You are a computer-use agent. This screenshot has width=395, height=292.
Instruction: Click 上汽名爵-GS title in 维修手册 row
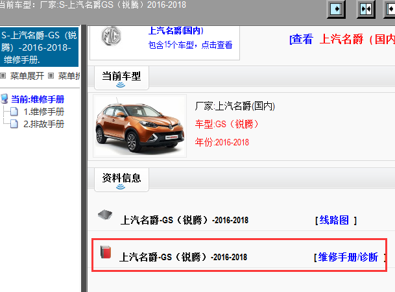click(x=183, y=257)
